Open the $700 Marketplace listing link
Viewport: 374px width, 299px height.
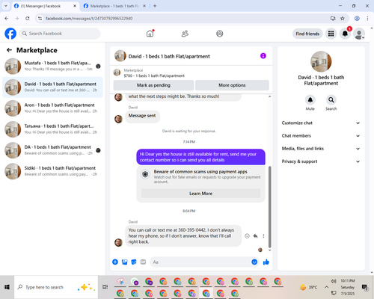tap(154, 75)
